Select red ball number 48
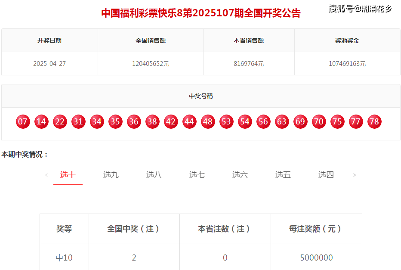The height and width of the screenshot is (270, 401). tap(208, 121)
